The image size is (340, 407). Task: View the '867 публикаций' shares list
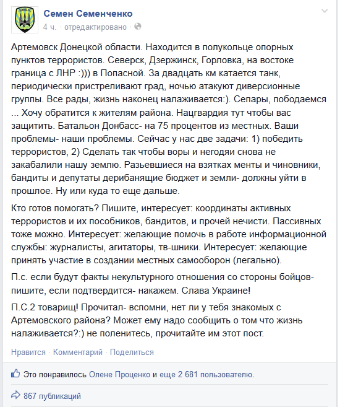point(53,396)
